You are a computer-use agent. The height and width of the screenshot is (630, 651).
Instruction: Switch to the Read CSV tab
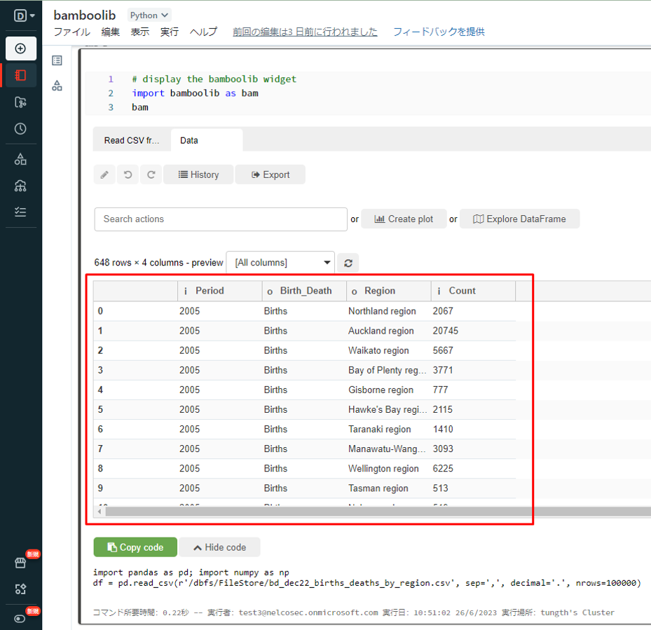tap(131, 140)
